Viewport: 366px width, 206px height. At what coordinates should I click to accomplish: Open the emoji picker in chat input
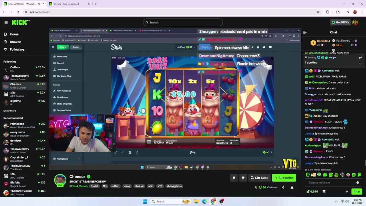coord(357,183)
